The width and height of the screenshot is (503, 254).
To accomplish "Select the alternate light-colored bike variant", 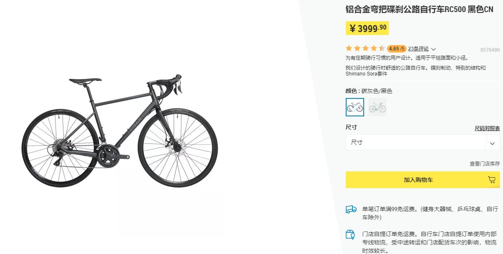I will (377, 107).
